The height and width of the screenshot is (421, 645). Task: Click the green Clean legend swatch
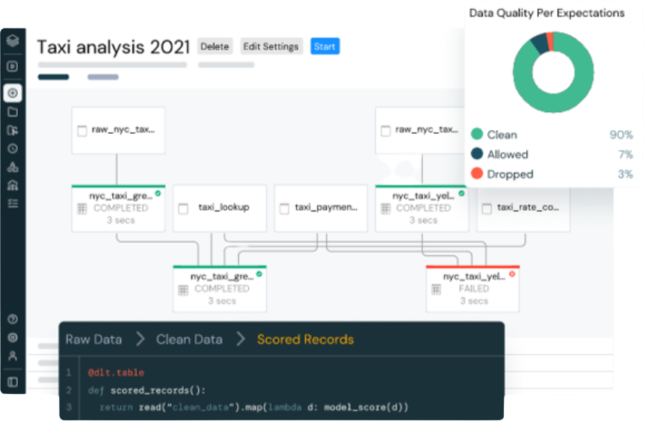pyautogui.click(x=477, y=134)
